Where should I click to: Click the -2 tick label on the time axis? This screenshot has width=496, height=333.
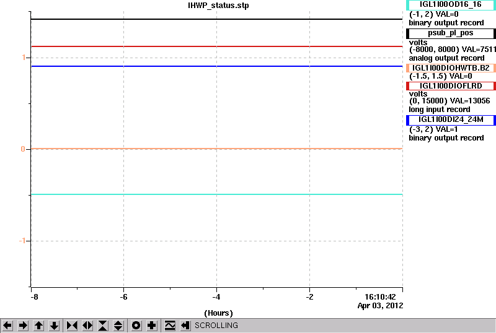(309, 297)
